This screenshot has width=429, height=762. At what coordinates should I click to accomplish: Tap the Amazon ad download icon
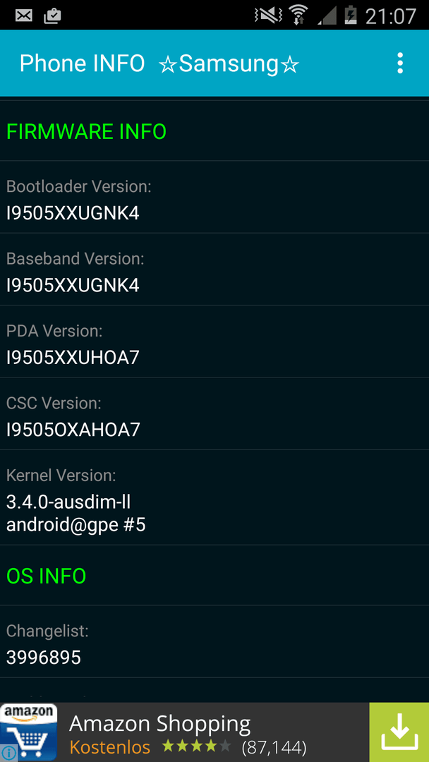point(399,732)
